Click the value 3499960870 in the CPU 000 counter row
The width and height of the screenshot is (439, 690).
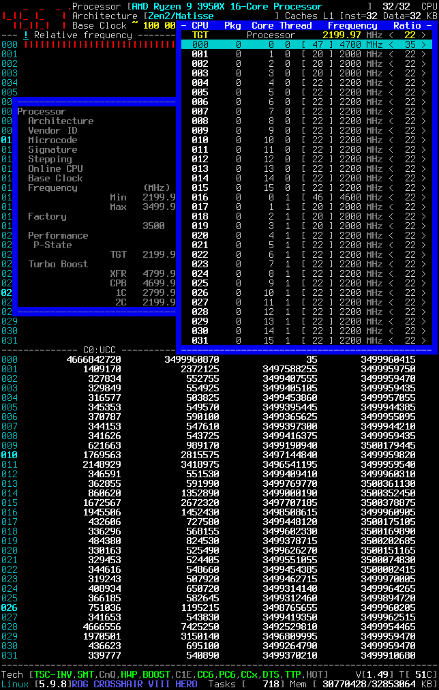tap(192, 359)
